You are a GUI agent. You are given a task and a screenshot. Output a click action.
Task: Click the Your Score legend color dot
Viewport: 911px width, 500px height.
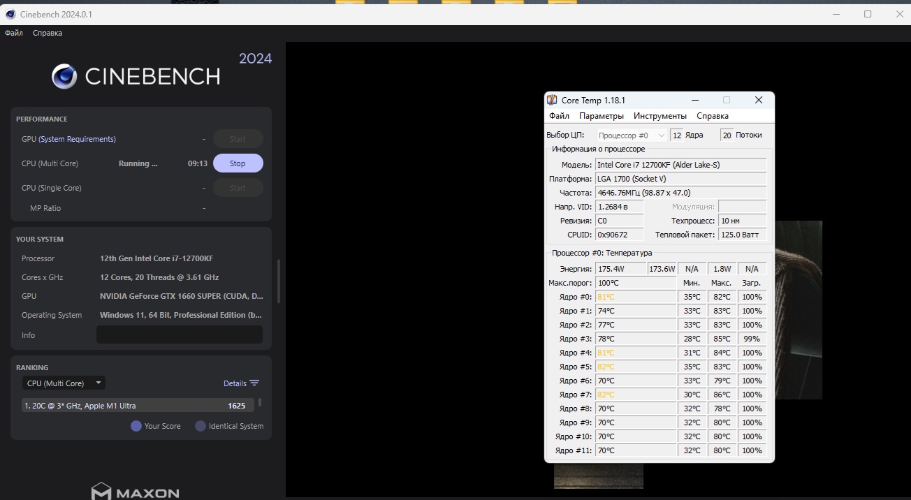click(136, 426)
